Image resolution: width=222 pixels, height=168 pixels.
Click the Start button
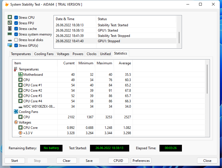pos(15,161)
